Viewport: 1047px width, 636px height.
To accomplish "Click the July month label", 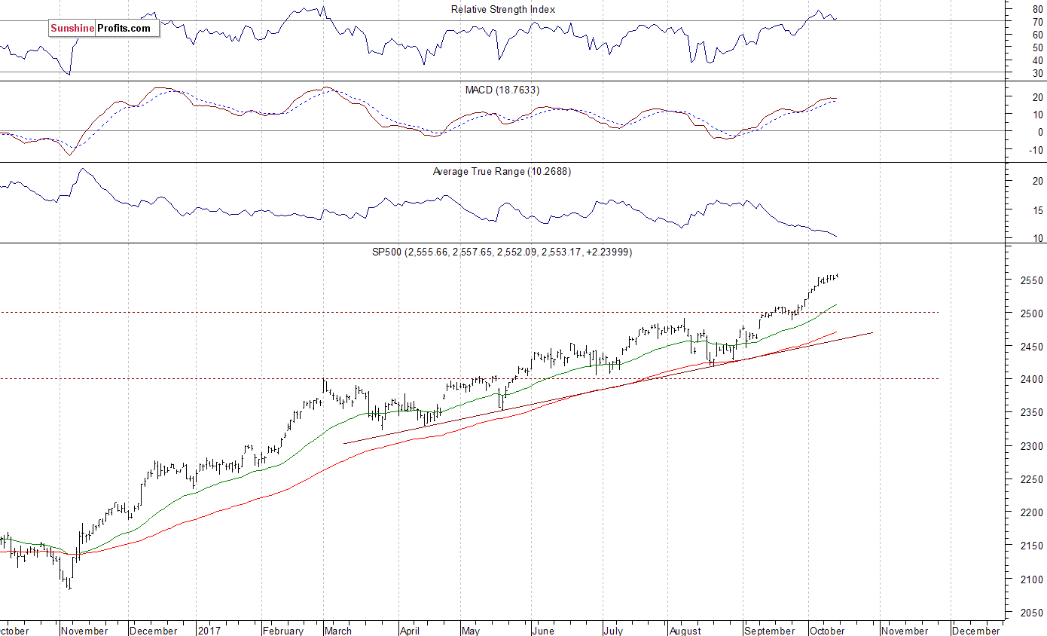I will pos(614,631).
